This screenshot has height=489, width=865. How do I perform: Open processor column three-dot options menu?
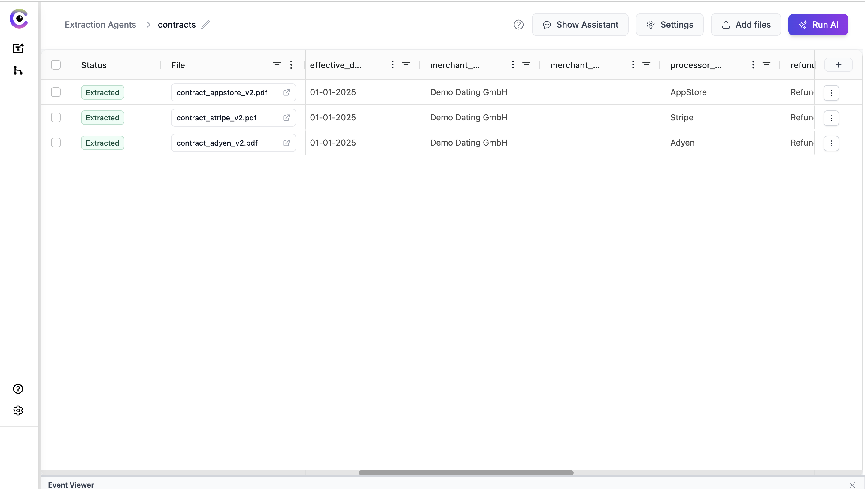(753, 65)
